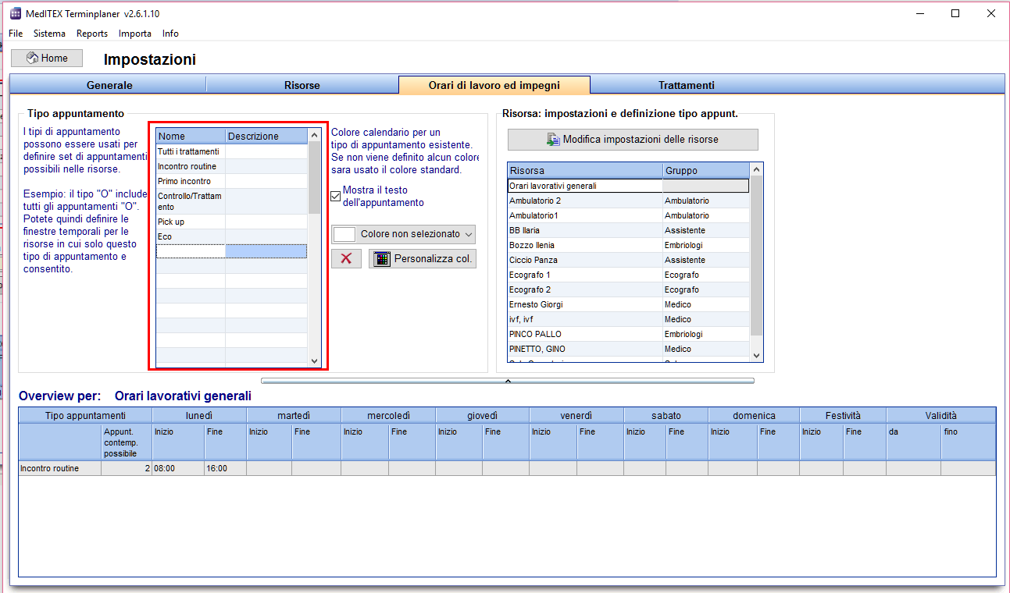Click the 16:00 end time cell
This screenshot has height=593, width=1010.
tap(225, 468)
